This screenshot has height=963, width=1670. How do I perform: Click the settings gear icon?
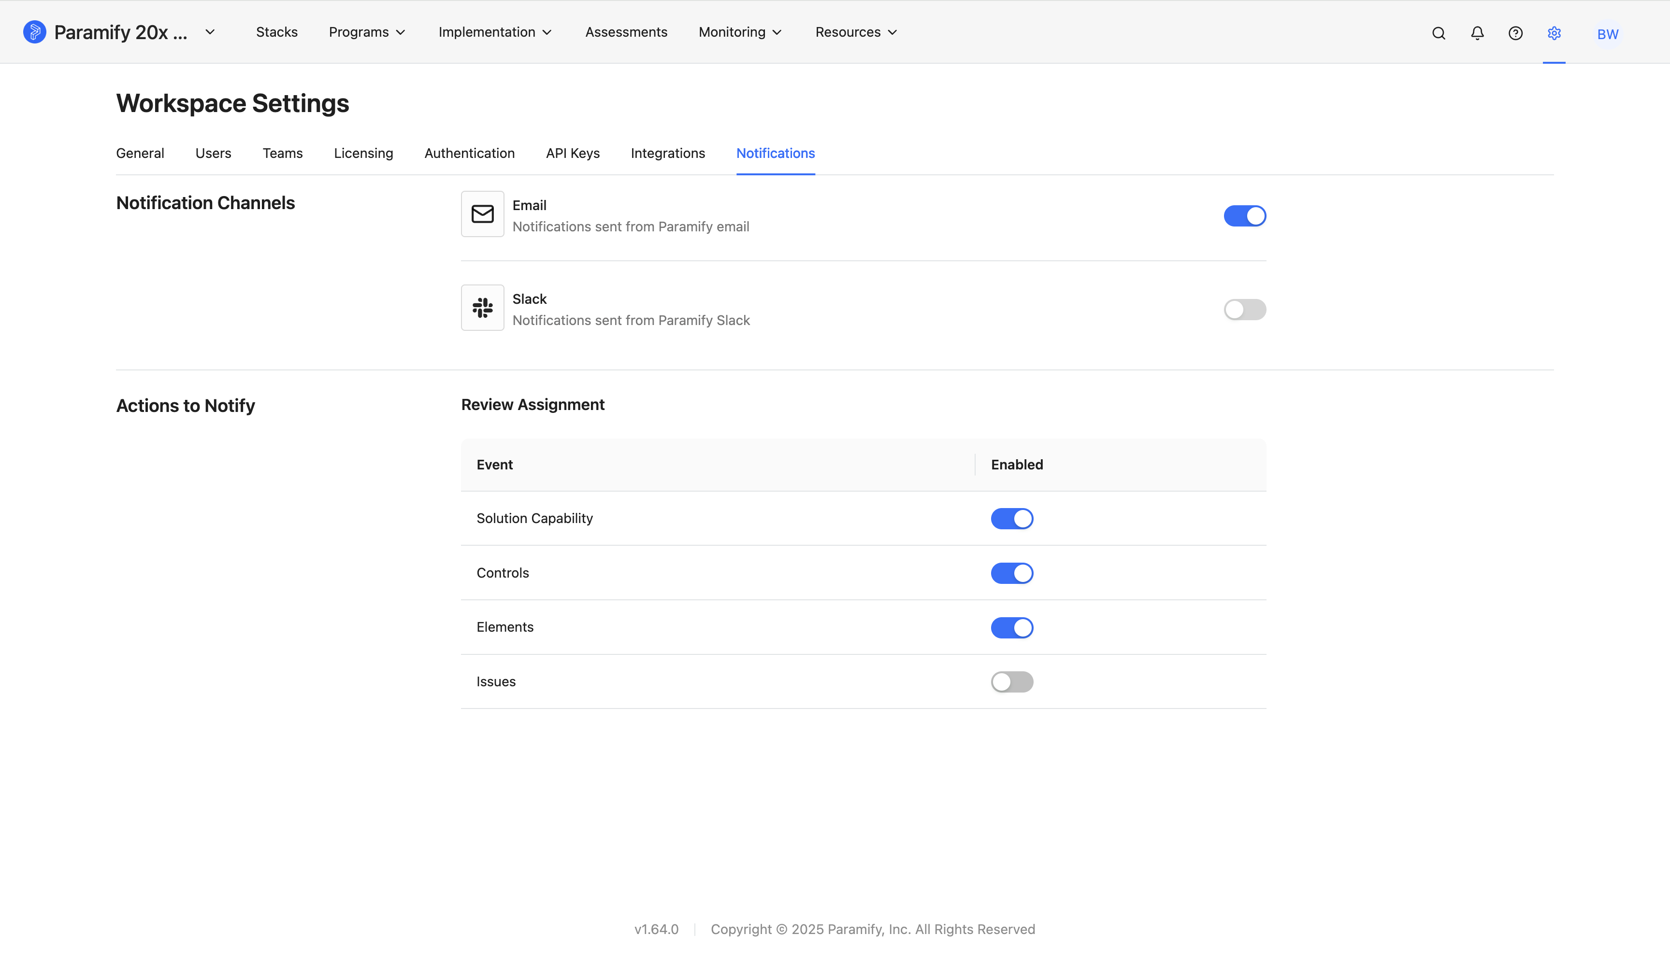[1554, 33]
